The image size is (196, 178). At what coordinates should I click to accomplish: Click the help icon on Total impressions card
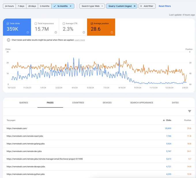[x=56, y=32]
